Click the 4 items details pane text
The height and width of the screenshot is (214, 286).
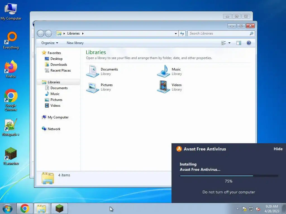[x=64, y=175]
